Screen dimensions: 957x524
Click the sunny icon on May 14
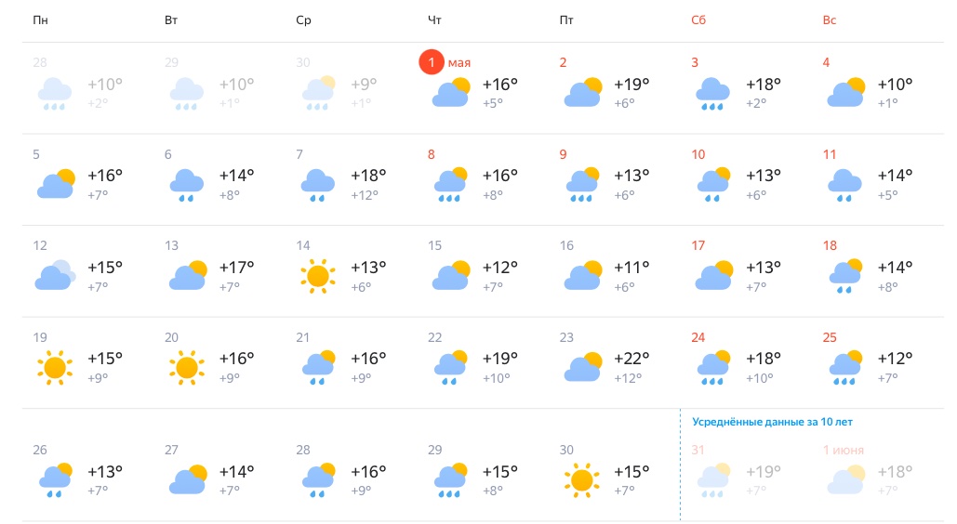point(318,275)
